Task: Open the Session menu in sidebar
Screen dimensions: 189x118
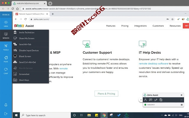Action: pos(6,36)
